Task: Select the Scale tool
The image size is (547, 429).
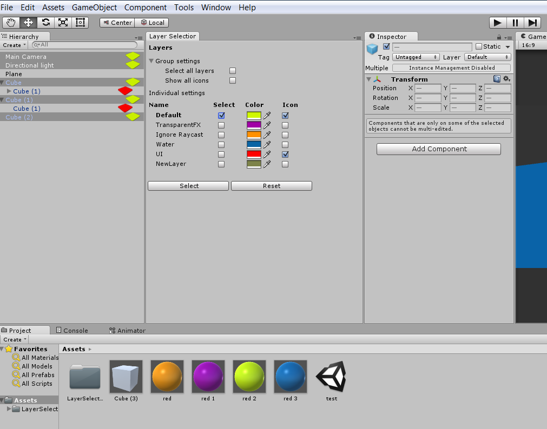Action: tap(63, 23)
